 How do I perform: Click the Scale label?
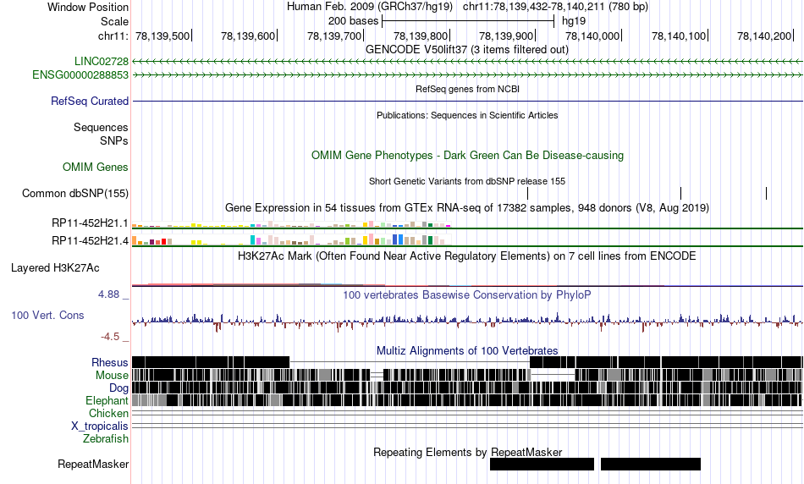point(114,21)
